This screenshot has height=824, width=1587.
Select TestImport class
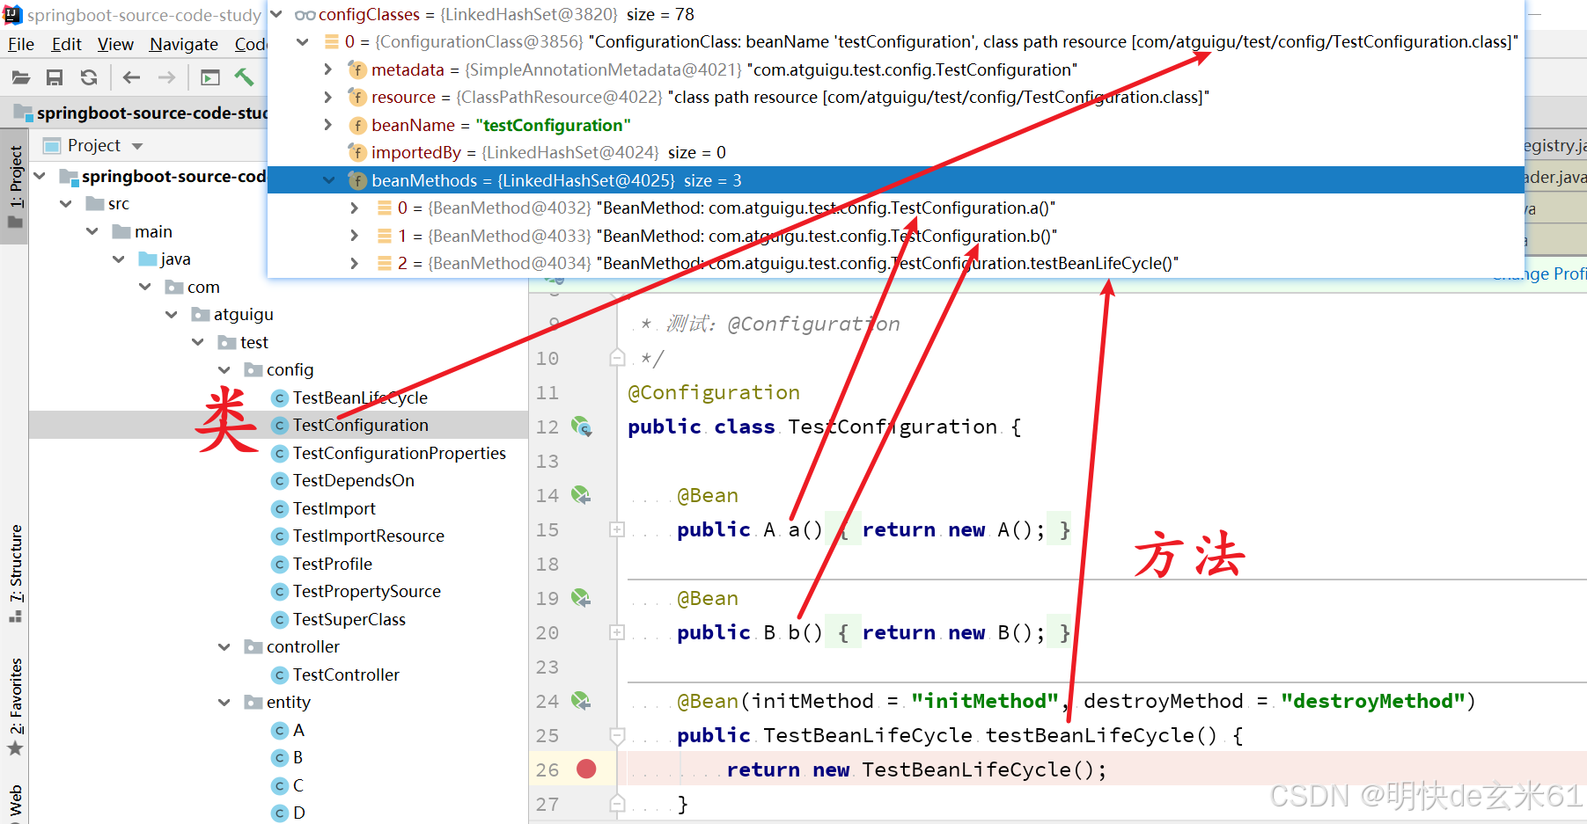click(x=334, y=508)
